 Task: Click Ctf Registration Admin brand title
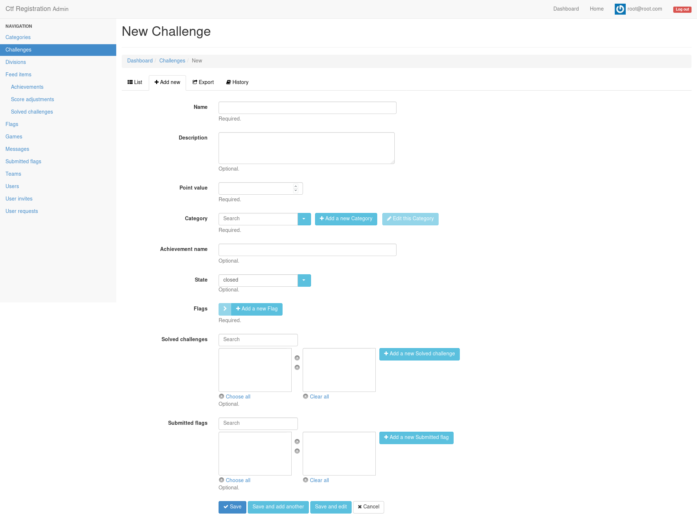point(37,9)
